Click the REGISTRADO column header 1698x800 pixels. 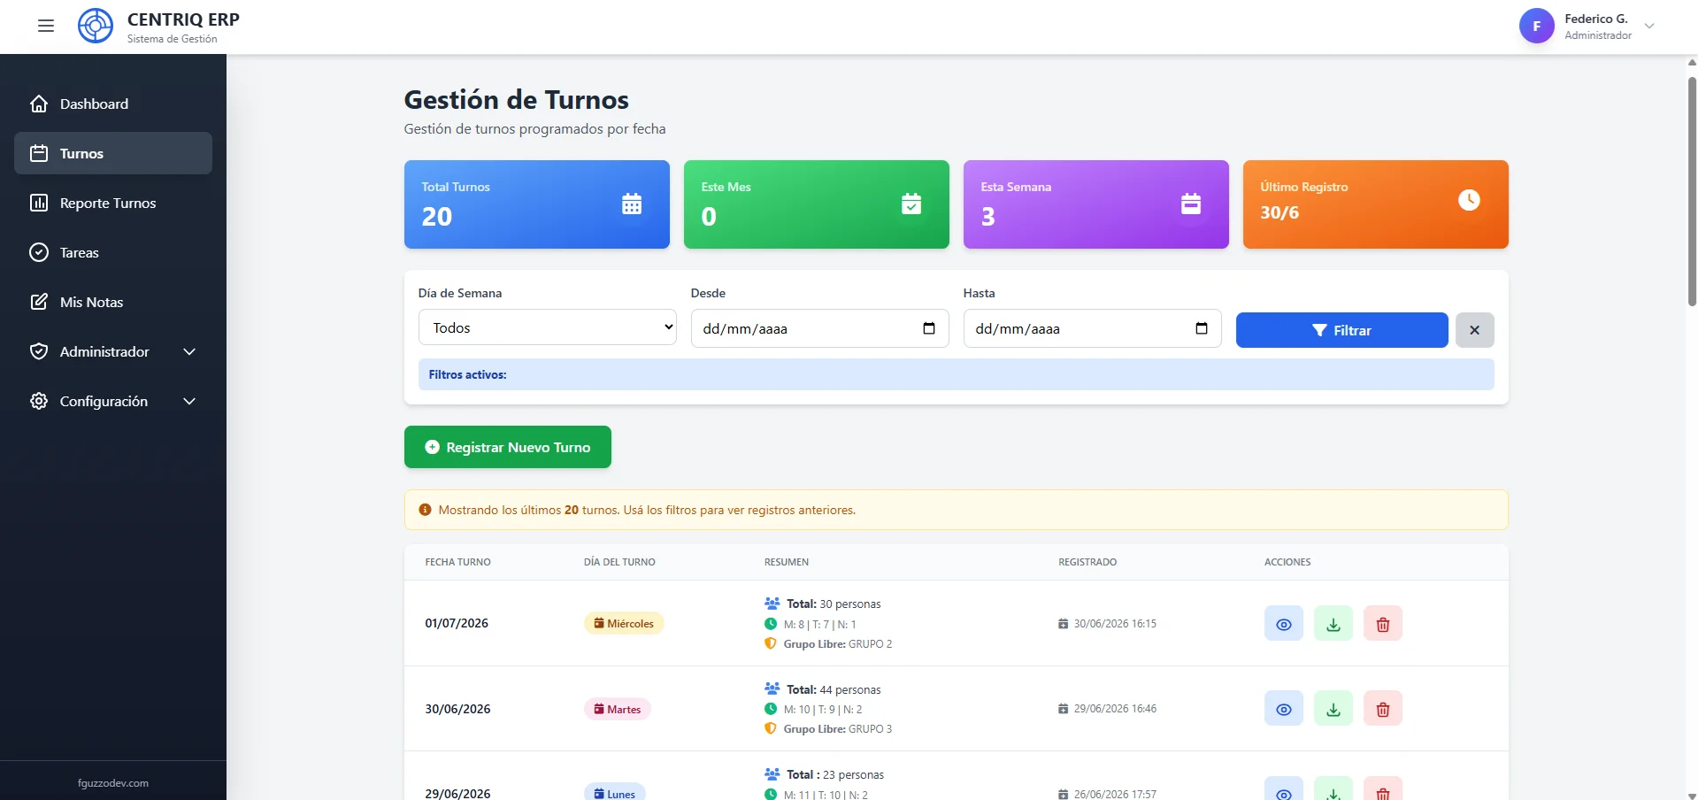point(1087,562)
